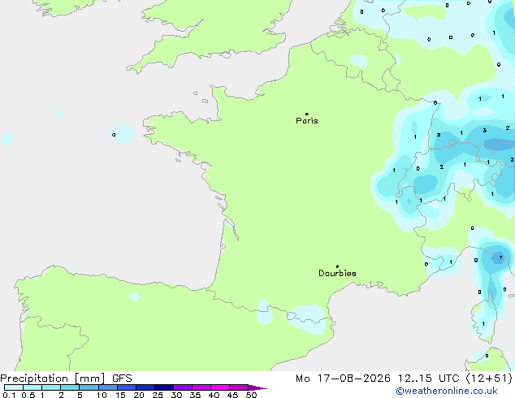Select the 30 mm purple legend swatch
Viewport: 515px width, 398px height.
tap(183, 387)
